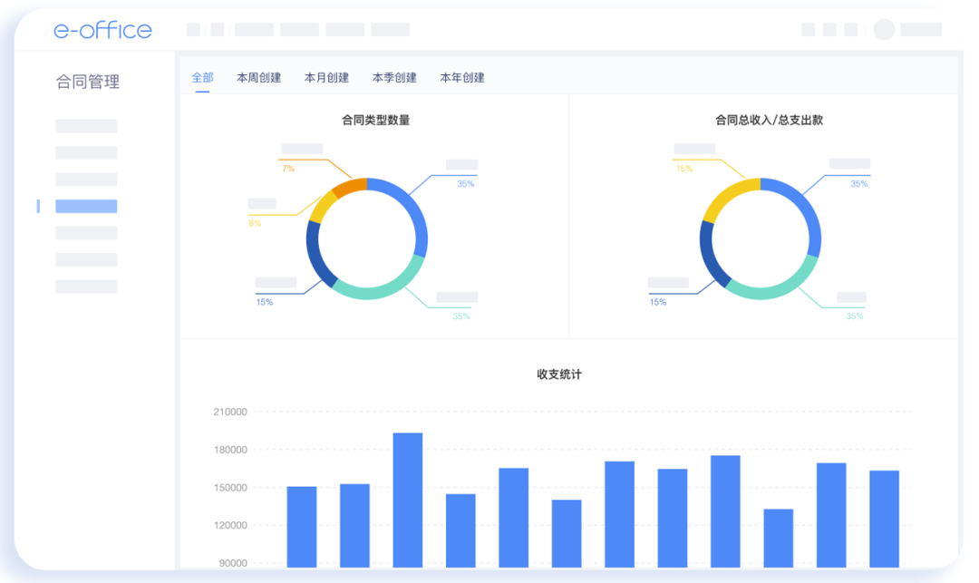Image resolution: width=979 pixels, height=583 pixels.
Task: Select the highlighted sidebar menu item
Action: click(86, 206)
